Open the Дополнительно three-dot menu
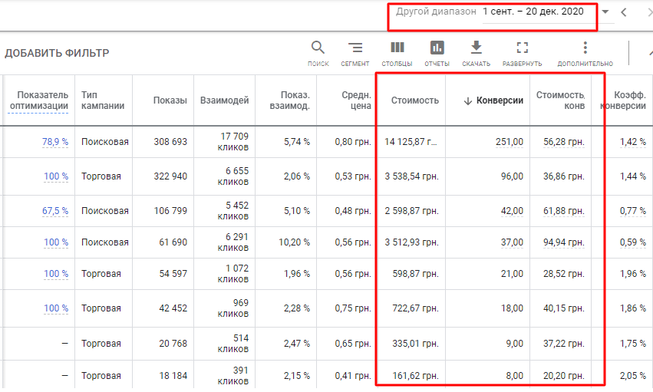653x392 pixels. pyautogui.click(x=585, y=53)
